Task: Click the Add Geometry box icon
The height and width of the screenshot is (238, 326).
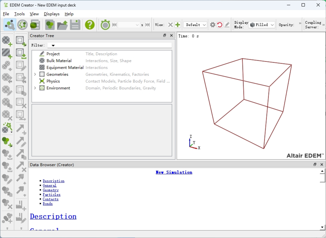Action: [x=21, y=41]
